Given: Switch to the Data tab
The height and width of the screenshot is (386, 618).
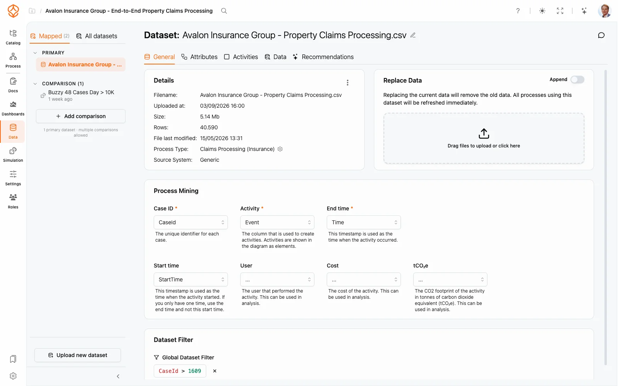Looking at the screenshot, I should pyautogui.click(x=275, y=57).
